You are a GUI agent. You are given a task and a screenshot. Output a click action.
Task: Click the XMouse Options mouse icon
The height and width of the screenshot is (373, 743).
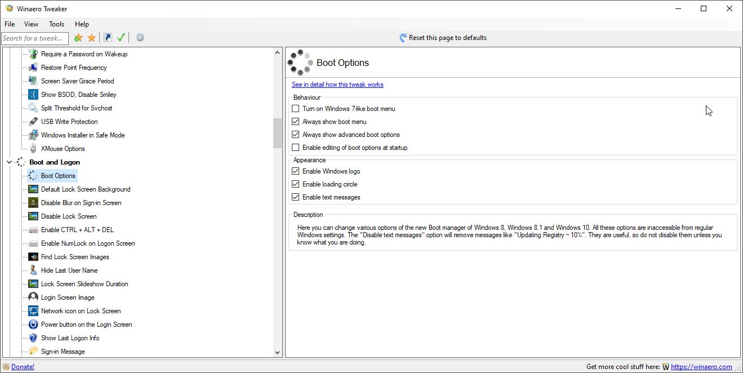[33, 149]
